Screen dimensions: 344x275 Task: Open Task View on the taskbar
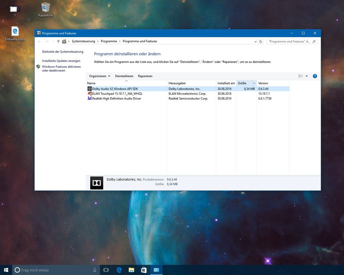[106, 270]
